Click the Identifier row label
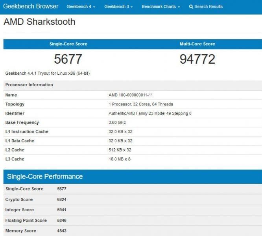 click(x=15, y=113)
